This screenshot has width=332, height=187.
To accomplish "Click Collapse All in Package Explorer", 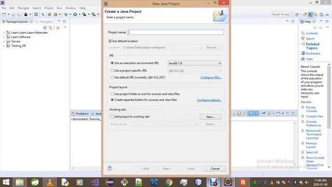I will (45, 28).
